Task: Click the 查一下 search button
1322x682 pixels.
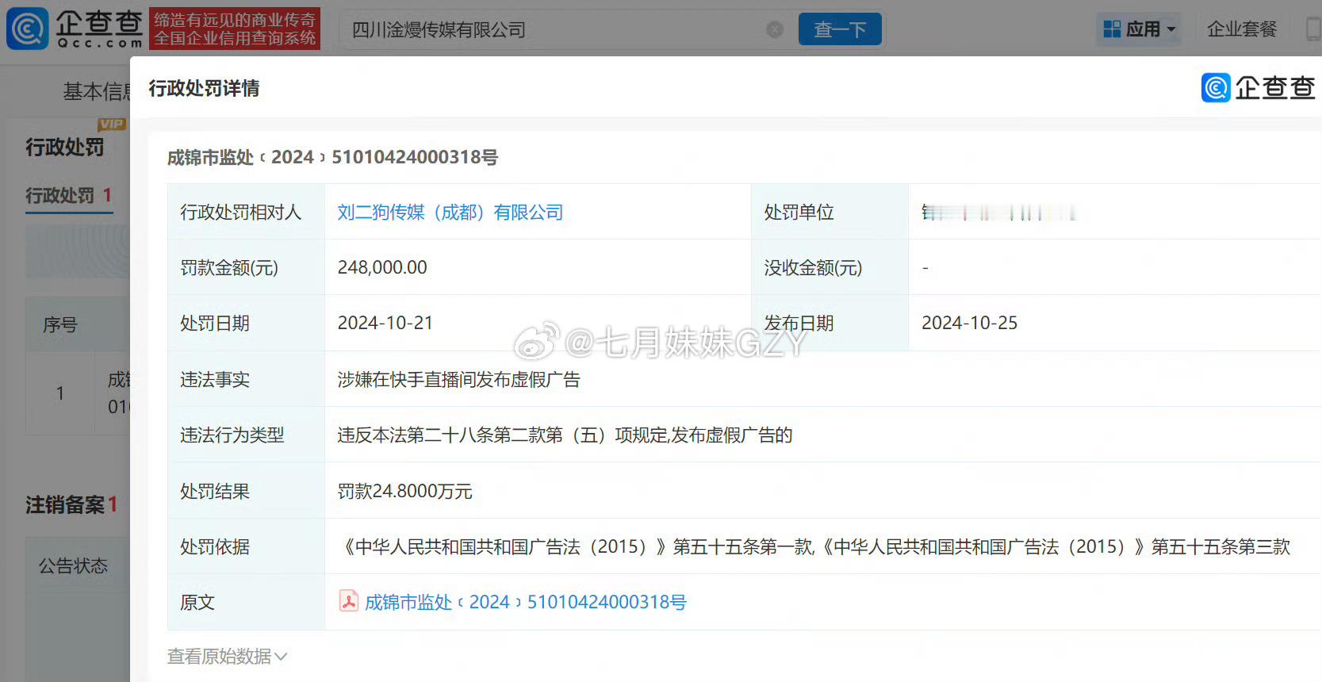Action: 840,29
